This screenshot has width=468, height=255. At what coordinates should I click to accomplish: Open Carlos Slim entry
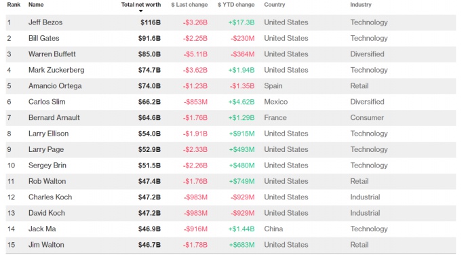[x=47, y=102]
